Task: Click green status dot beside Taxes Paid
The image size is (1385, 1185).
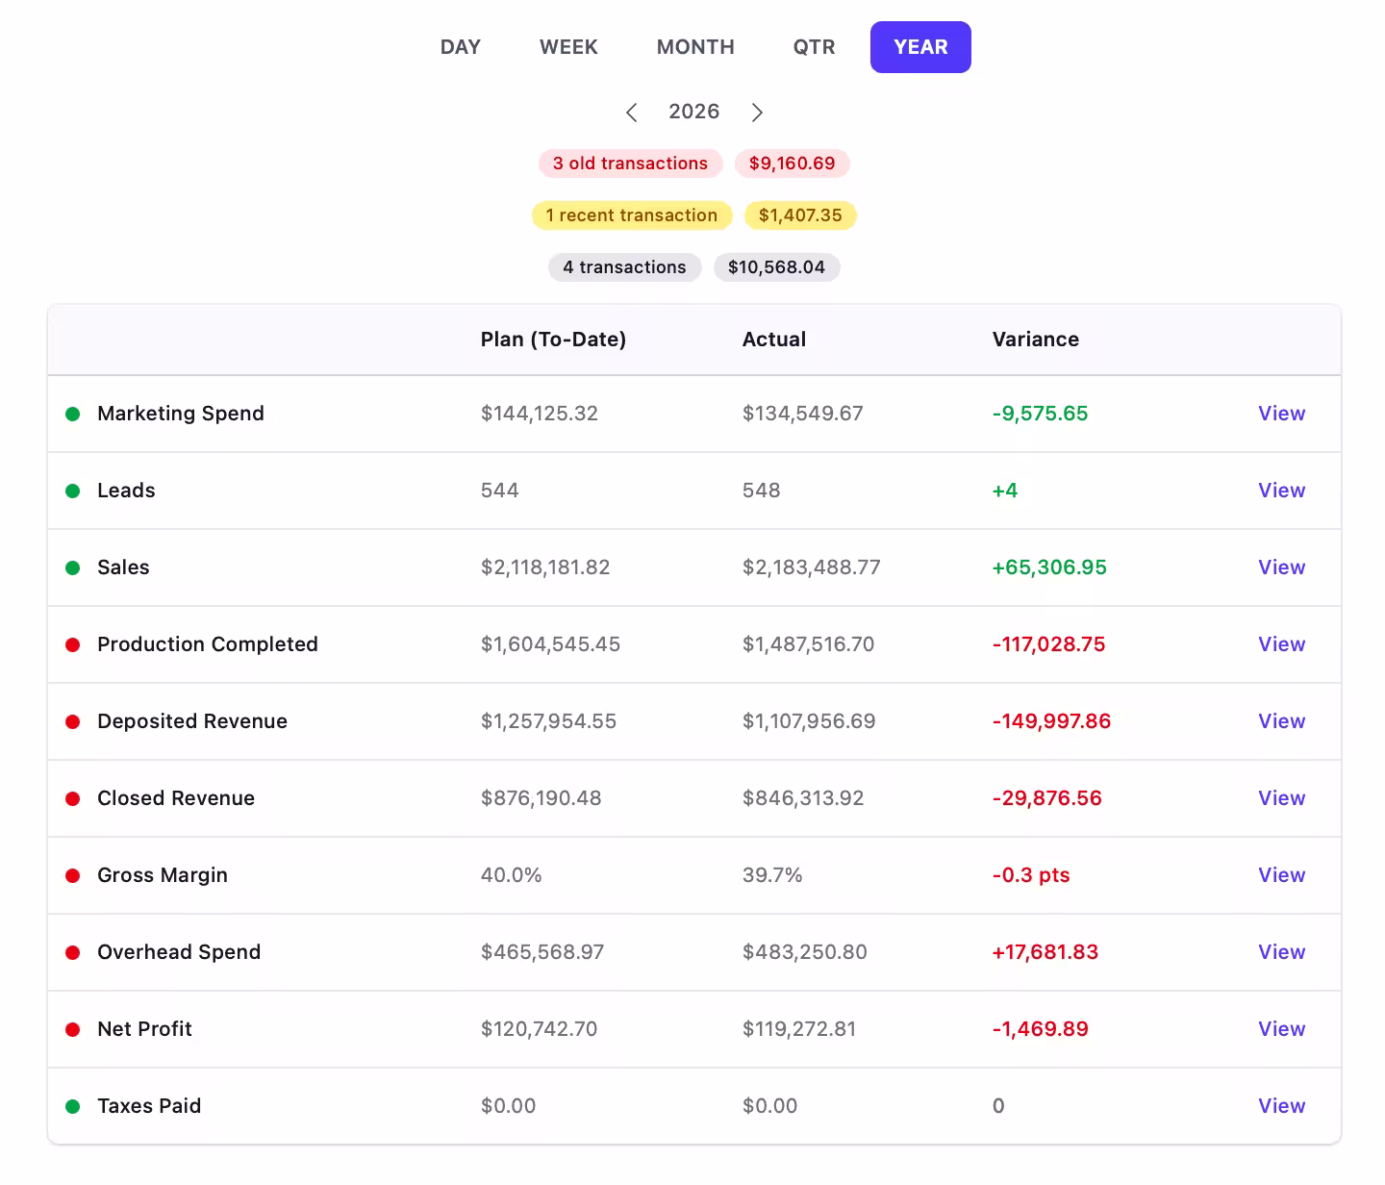Action: click(x=72, y=1106)
